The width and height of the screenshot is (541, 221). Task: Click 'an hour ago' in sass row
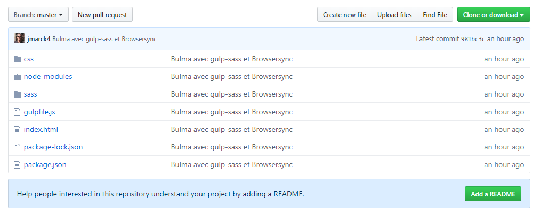pos(504,94)
